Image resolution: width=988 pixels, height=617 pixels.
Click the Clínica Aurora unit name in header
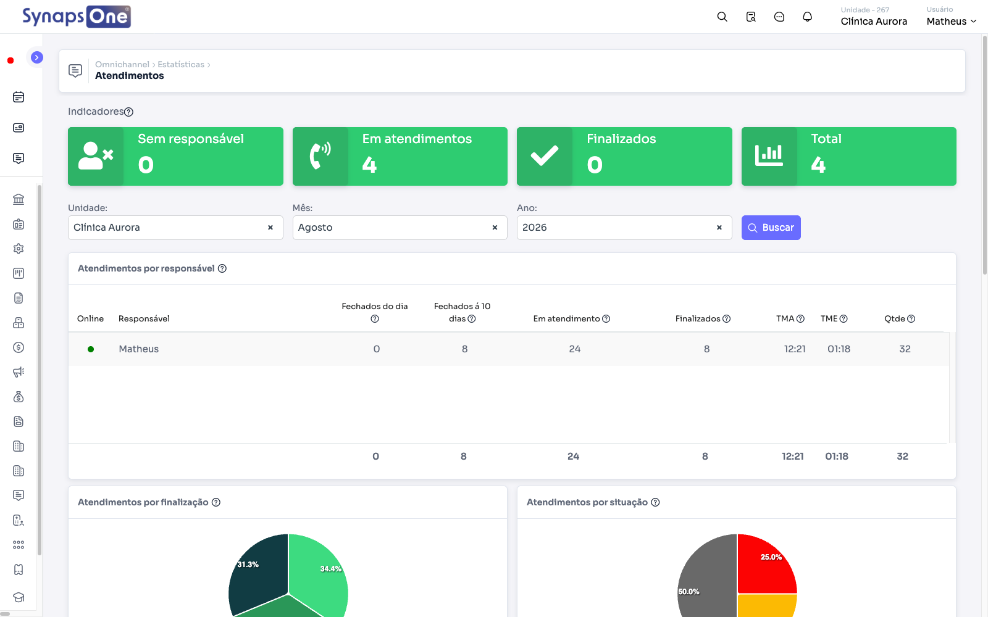(x=874, y=21)
